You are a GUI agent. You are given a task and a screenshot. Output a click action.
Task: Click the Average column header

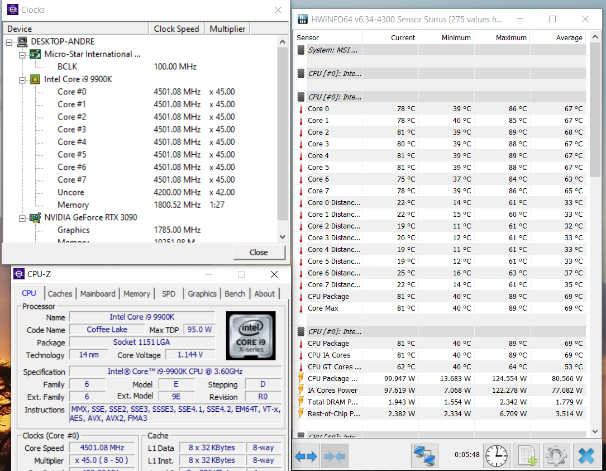point(558,37)
